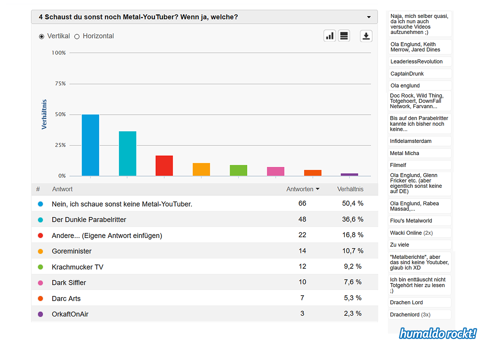Click the purple dot beside OrkaftOnAir
Image resolution: width=479 pixels, height=341 pixels.
pos(41,314)
